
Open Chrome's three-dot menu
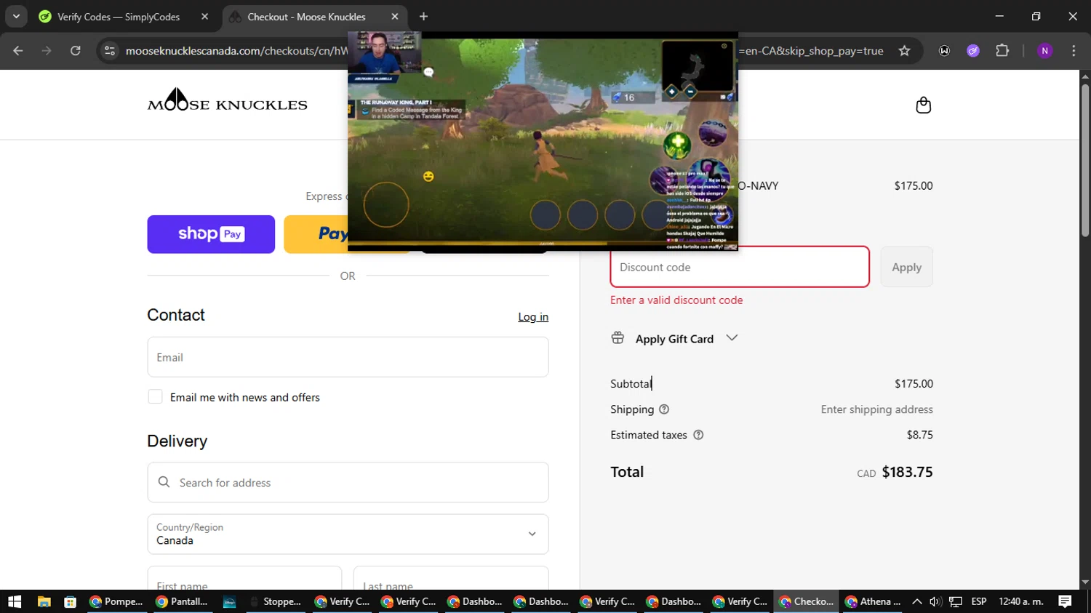1074,51
